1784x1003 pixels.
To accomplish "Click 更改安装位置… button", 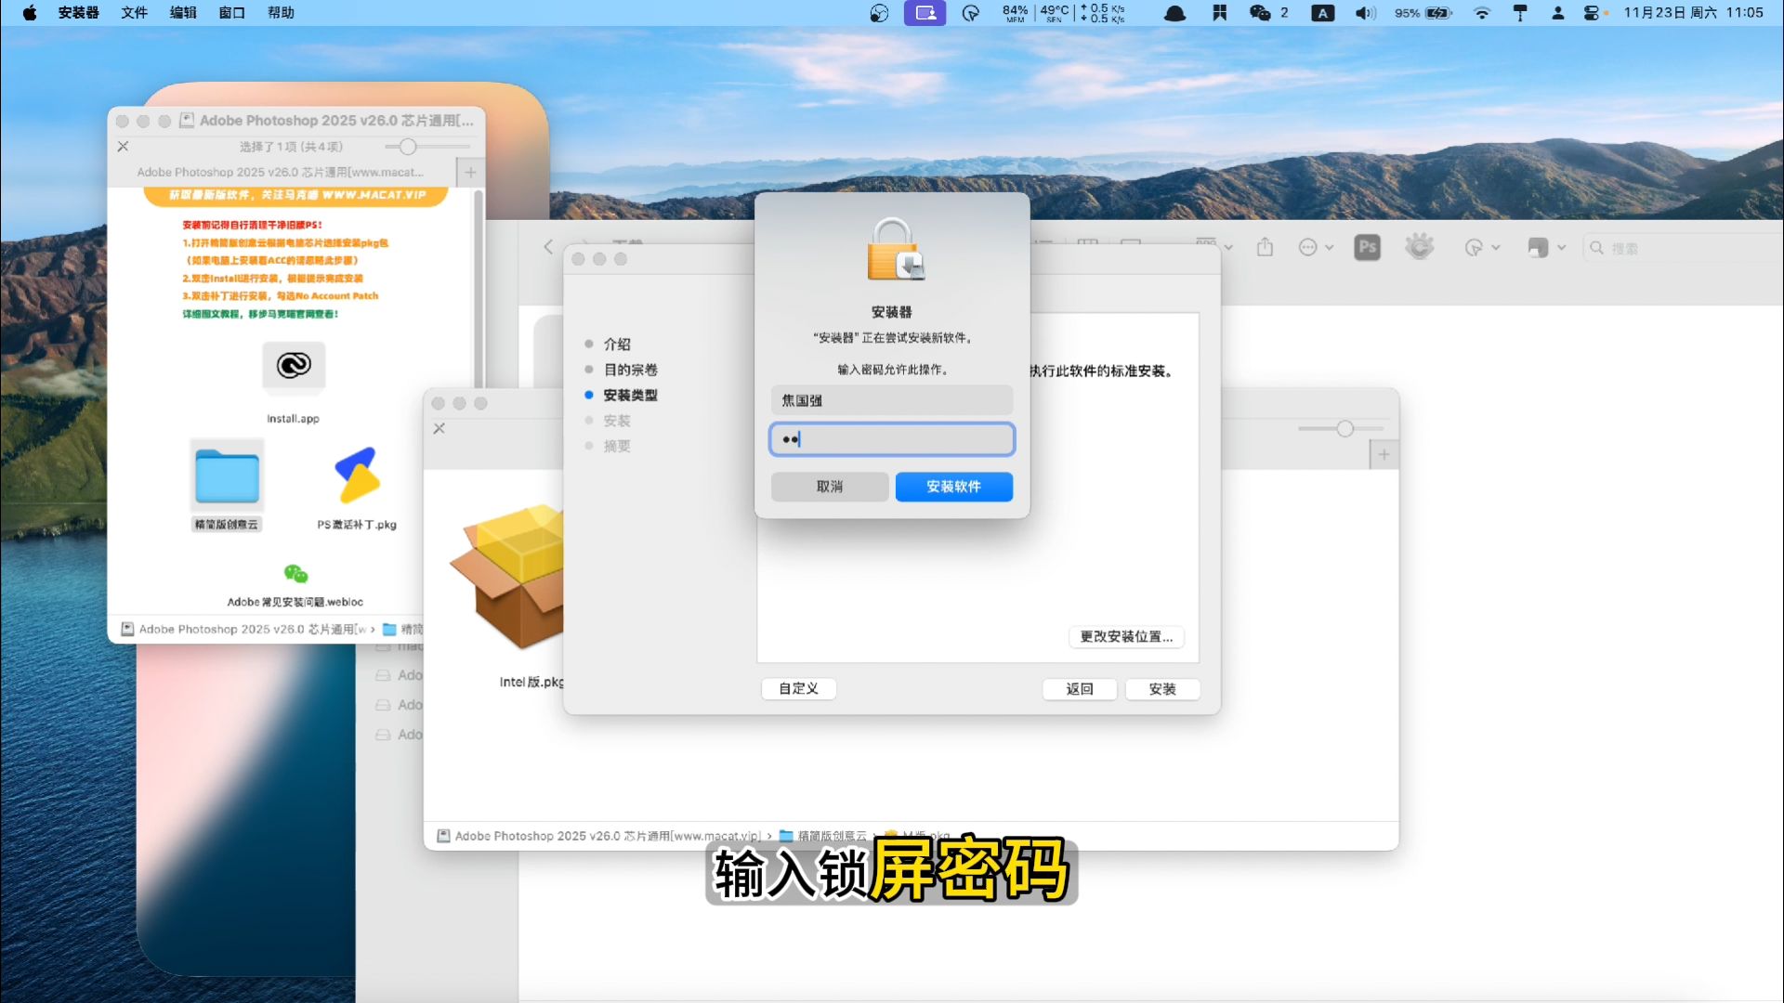I will (1126, 636).
